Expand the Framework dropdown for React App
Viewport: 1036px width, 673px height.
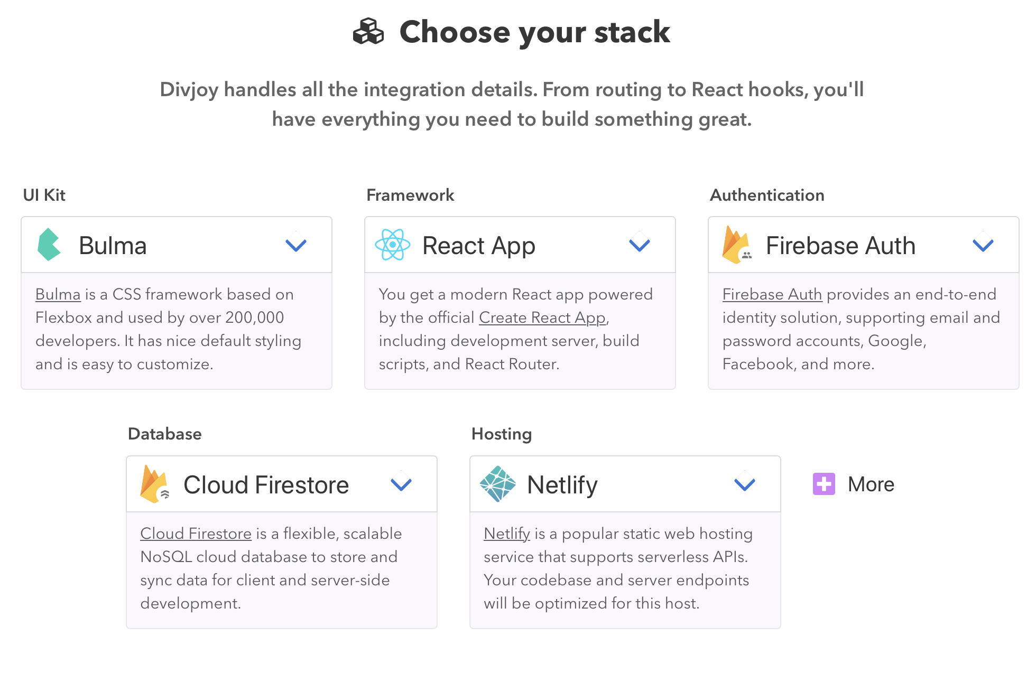pos(639,245)
